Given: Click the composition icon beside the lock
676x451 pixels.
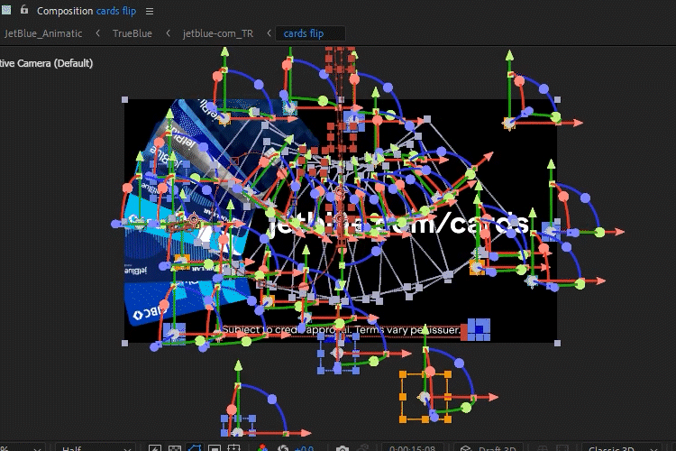Looking at the screenshot, I should [x=6, y=10].
